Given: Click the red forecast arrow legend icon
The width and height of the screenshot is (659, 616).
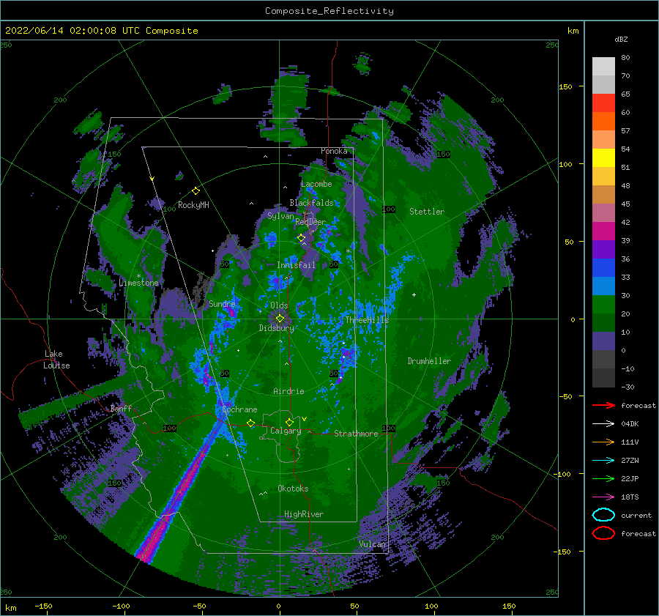Looking at the screenshot, I should click(603, 405).
